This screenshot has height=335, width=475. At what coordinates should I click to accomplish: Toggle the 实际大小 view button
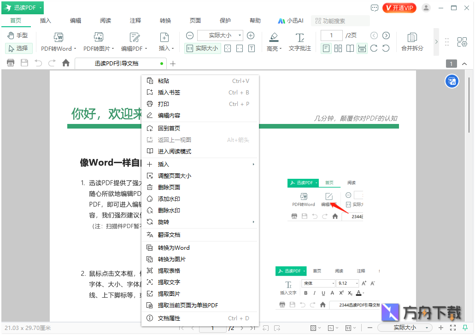click(202, 48)
